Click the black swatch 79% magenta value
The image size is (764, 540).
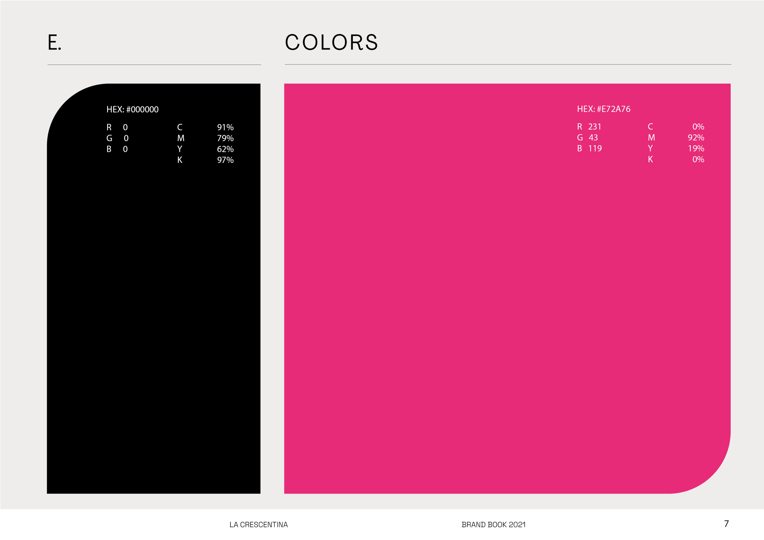(225, 138)
